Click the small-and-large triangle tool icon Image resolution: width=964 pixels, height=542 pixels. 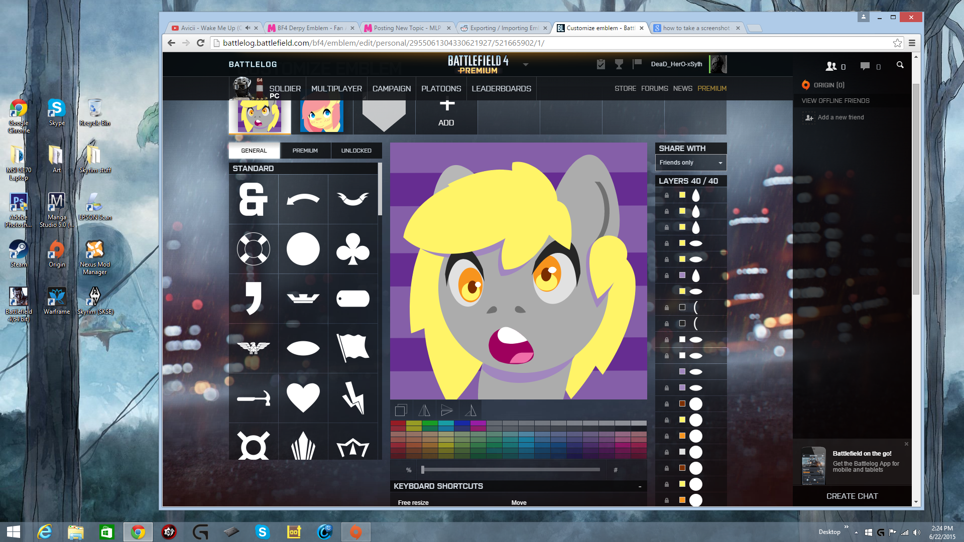(470, 411)
